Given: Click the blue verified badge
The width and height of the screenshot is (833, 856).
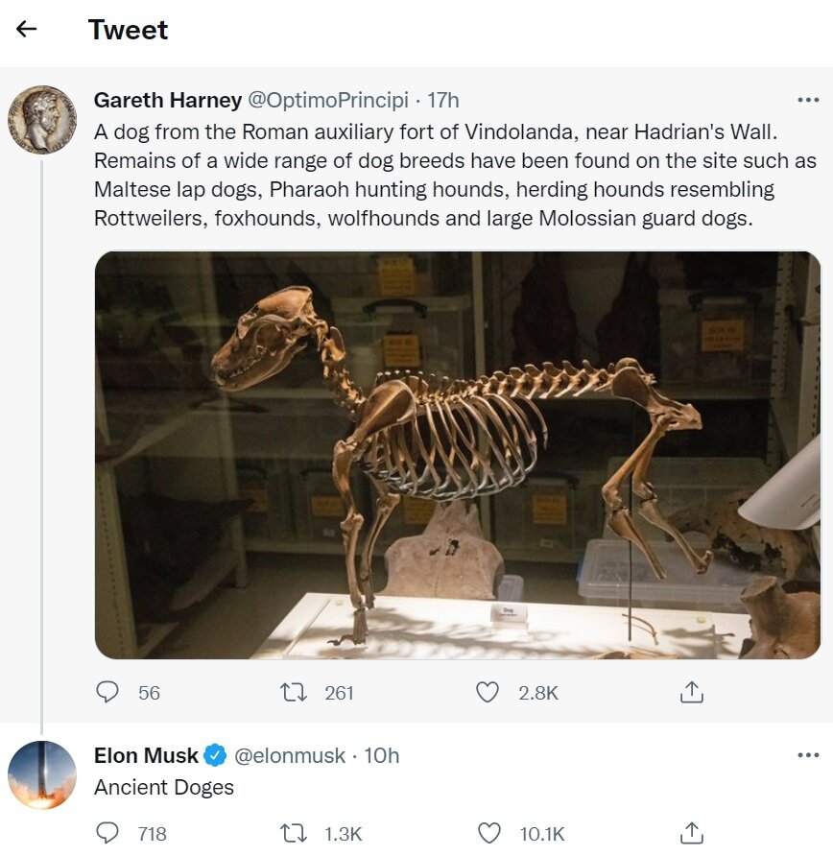Looking at the screenshot, I should click(x=215, y=756).
